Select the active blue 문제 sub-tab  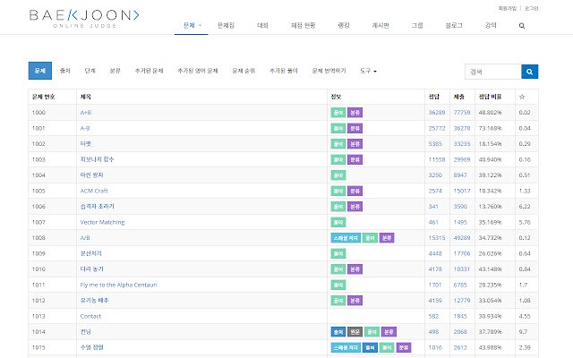[x=40, y=71]
